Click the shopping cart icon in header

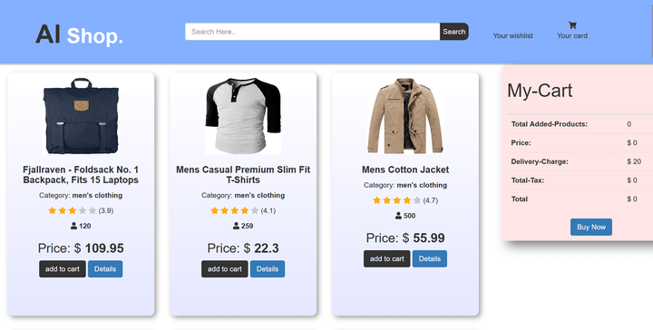(572, 25)
